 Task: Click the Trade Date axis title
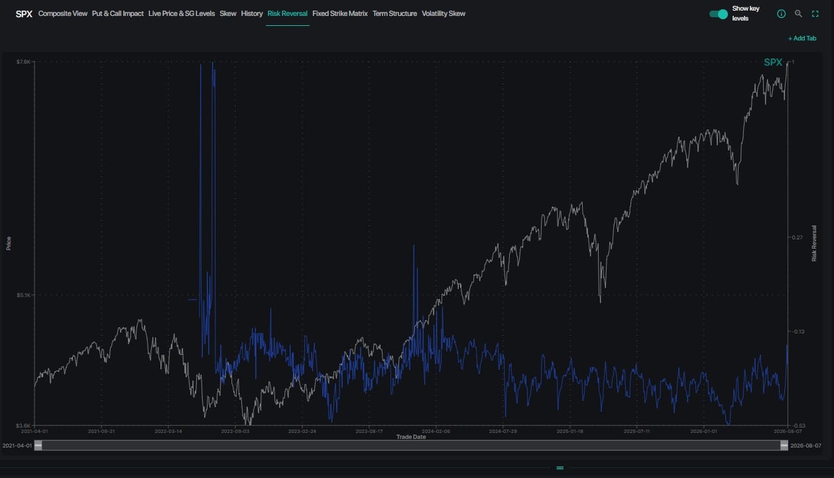point(411,437)
